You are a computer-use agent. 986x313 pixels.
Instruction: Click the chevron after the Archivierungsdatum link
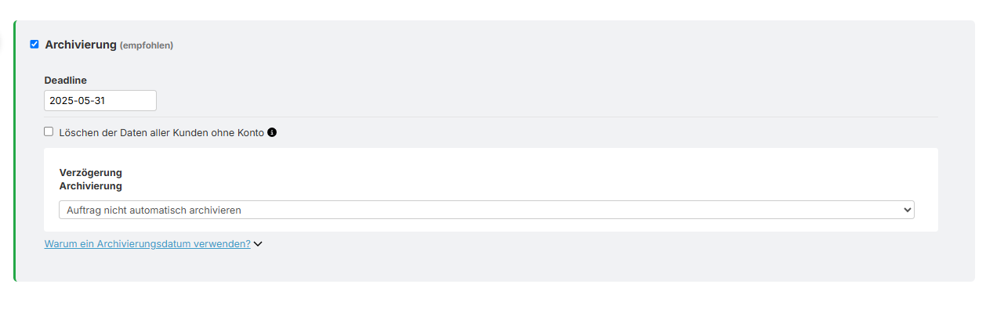pyautogui.click(x=258, y=244)
